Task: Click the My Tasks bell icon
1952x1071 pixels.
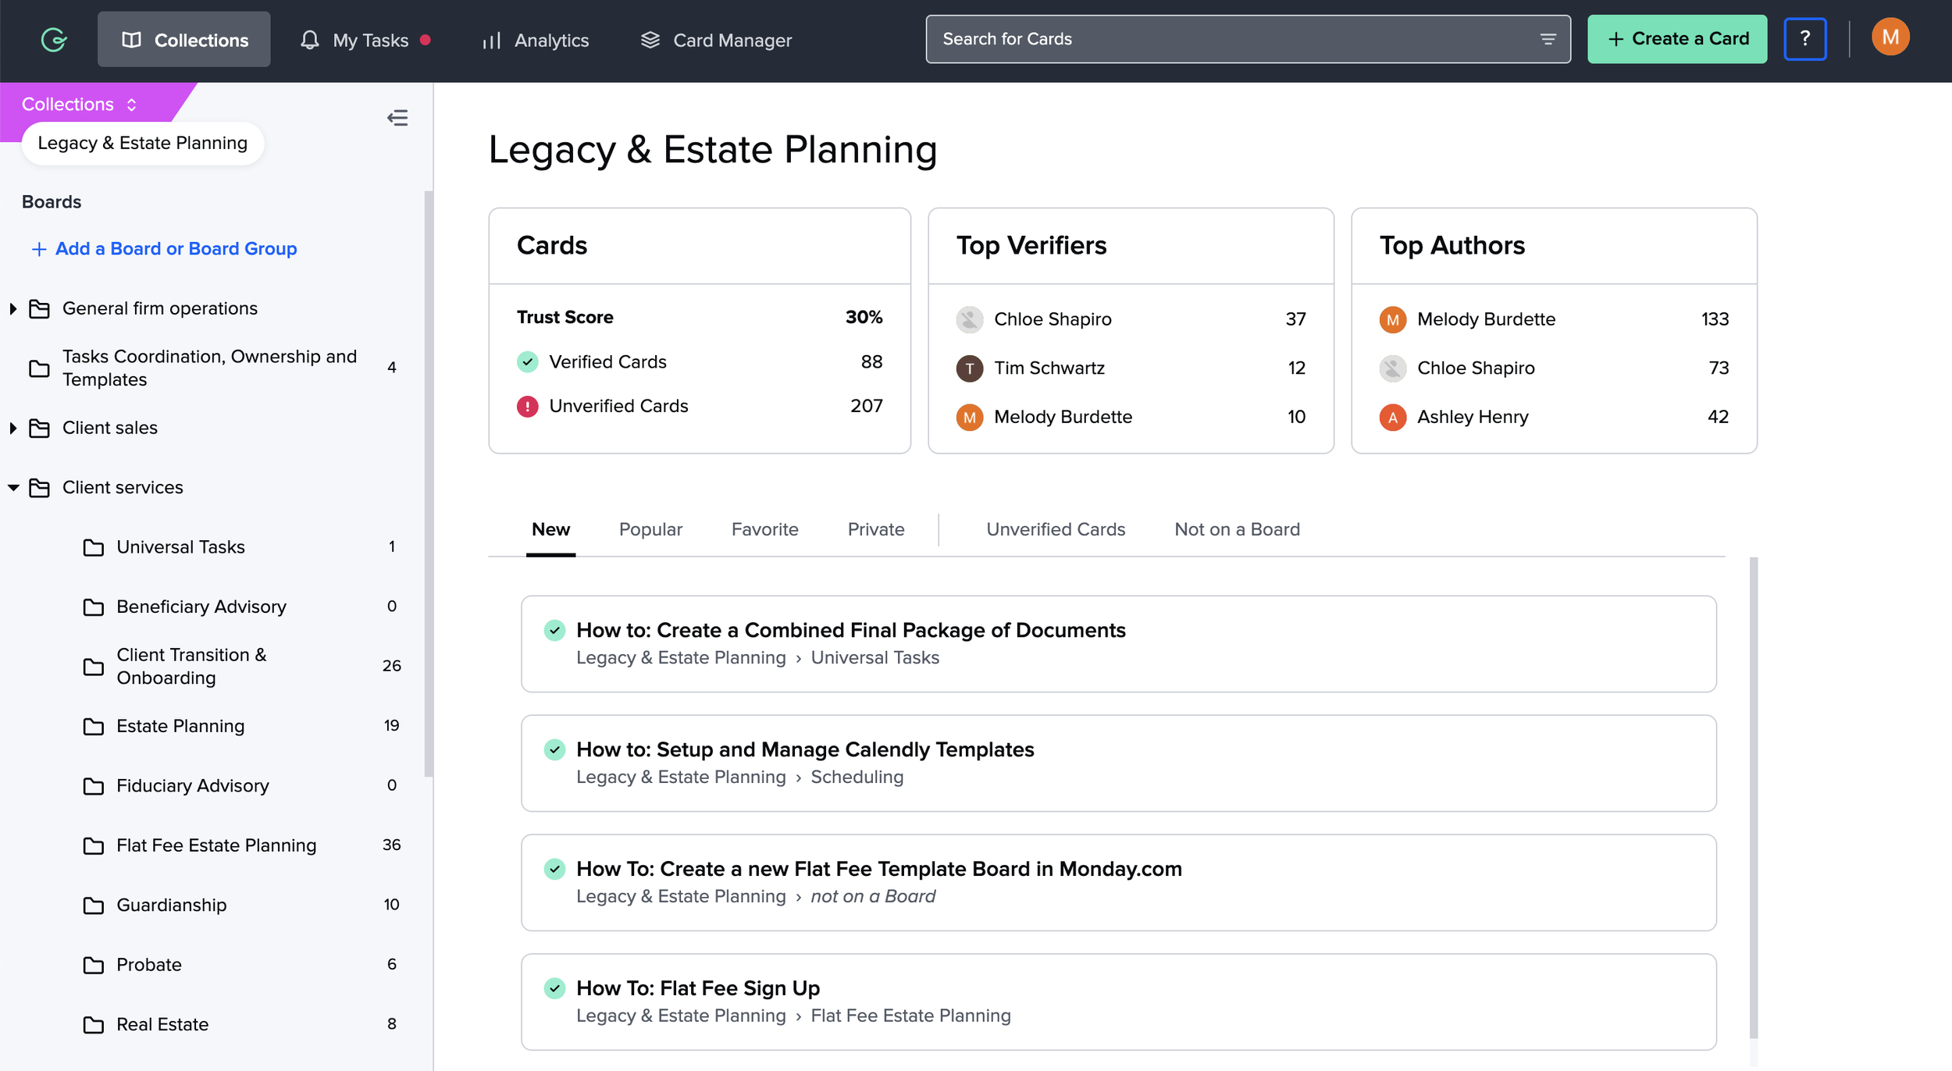Action: pyautogui.click(x=310, y=40)
